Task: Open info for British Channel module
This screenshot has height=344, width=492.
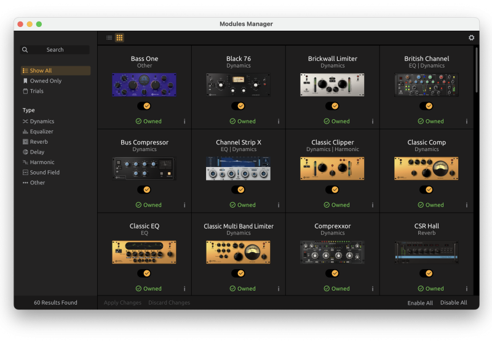Action: coord(466,122)
